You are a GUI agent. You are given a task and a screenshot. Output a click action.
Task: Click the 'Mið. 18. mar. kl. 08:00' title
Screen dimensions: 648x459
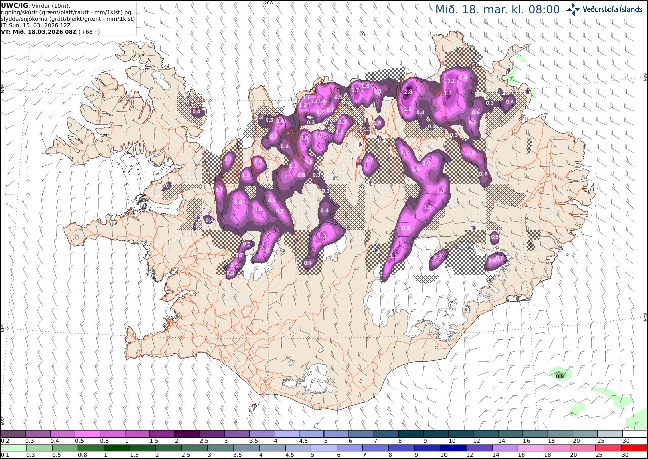click(498, 9)
